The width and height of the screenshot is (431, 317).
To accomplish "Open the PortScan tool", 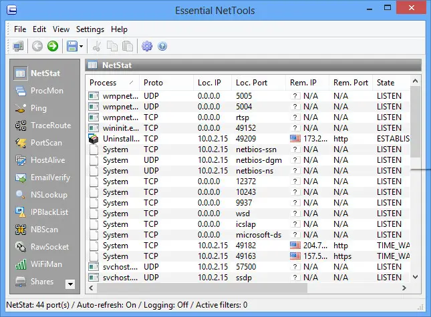I will point(39,143).
